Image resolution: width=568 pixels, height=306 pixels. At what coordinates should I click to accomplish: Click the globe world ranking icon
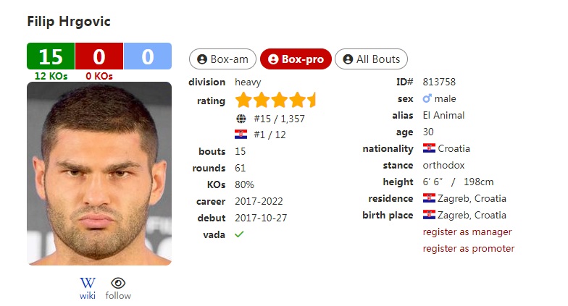tap(241, 119)
